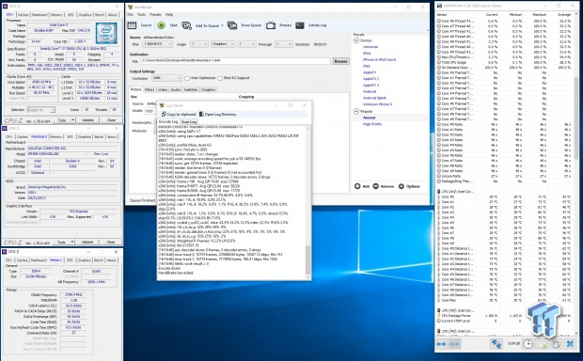The width and height of the screenshot is (583, 361).
Task: Select the Universal preset
Action: point(370,47)
